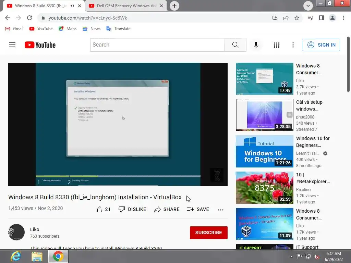Click the browser forward arrow
This screenshot has height=263, width=351.
19,18
